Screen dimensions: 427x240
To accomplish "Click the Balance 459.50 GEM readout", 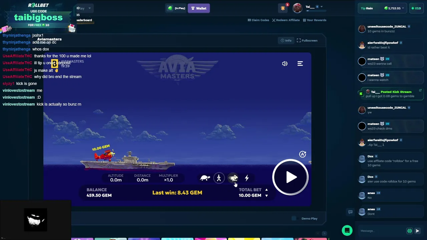I will (x=99, y=193).
